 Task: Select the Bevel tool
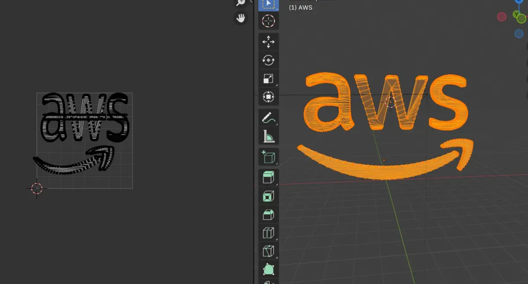pos(268,214)
